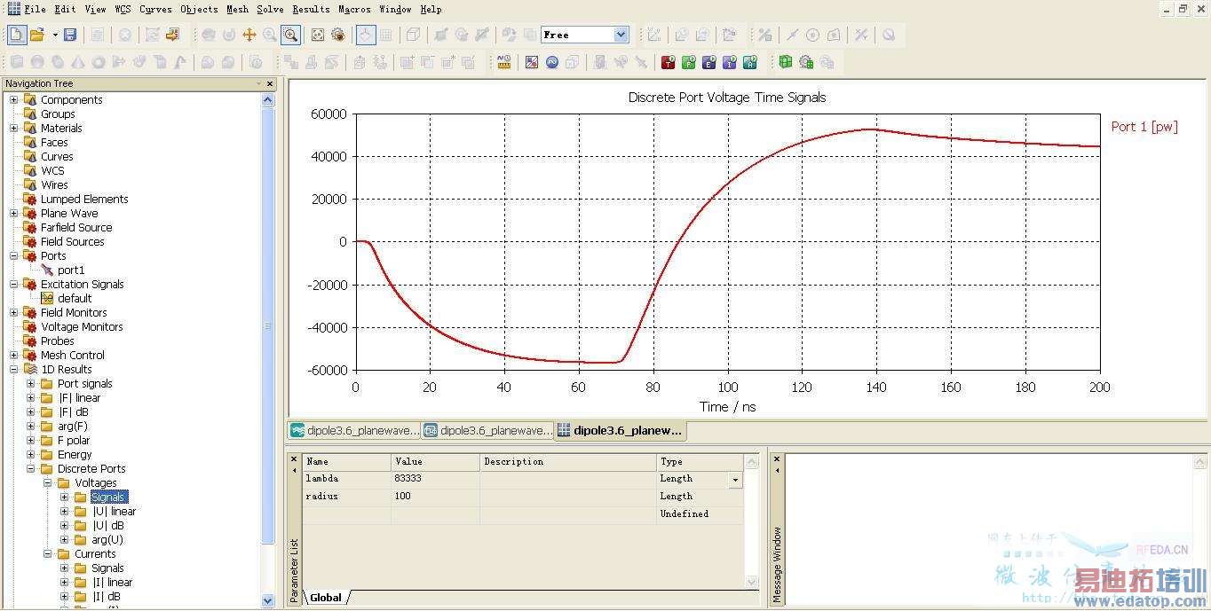
Task: Create a new project file
Action: [16, 35]
